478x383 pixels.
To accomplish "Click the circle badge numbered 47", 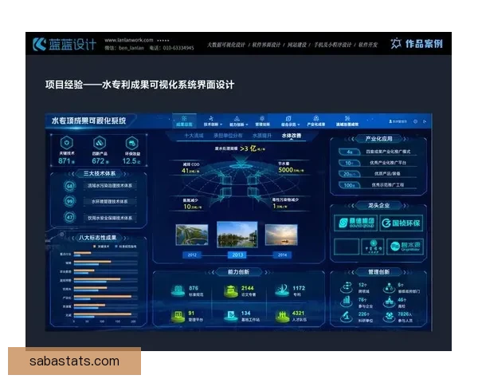I will click(70, 218).
